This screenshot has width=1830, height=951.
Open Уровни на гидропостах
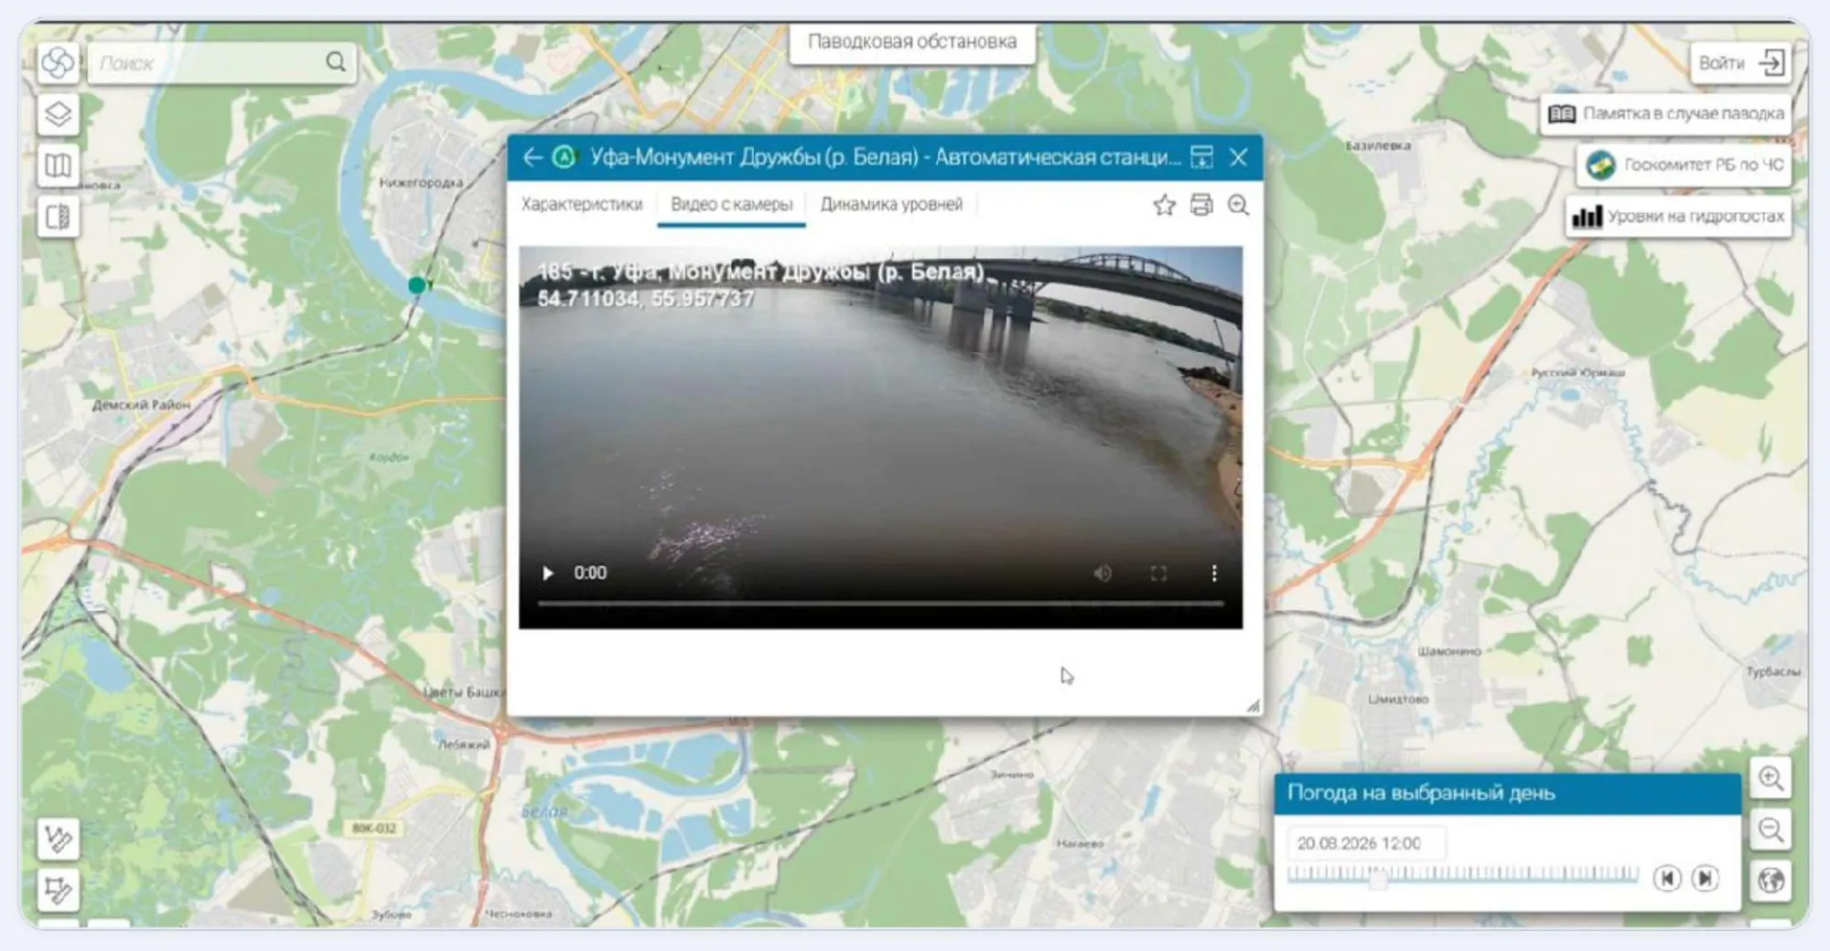(x=1678, y=217)
